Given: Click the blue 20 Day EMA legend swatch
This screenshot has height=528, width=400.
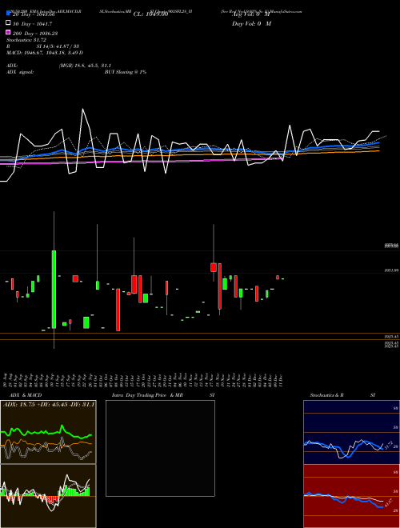Looking at the screenshot, I should pos(8,14).
